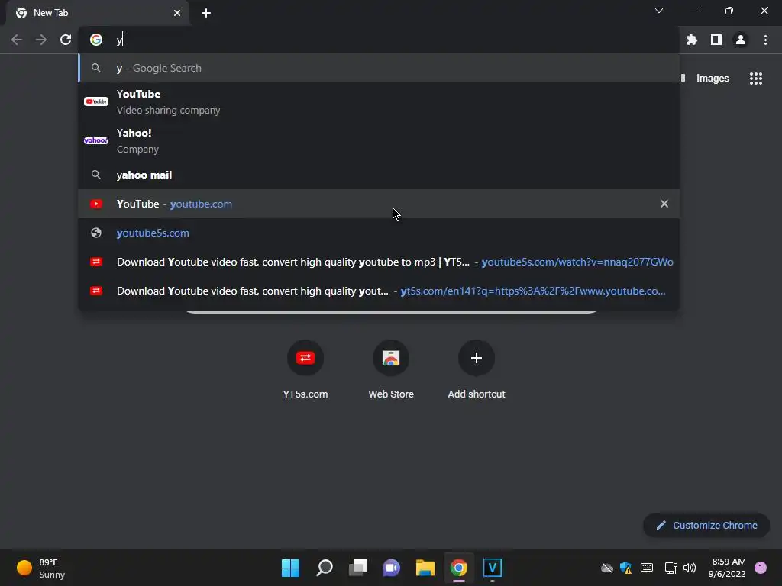The height and width of the screenshot is (586, 782).
Task: Expand the tab search chevron
Action: click(x=659, y=11)
